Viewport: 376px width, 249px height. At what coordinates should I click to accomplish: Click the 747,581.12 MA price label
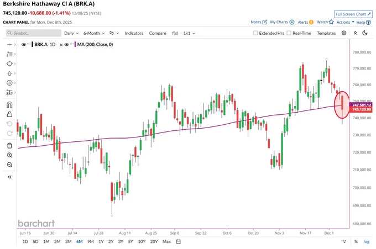(x=361, y=105)
